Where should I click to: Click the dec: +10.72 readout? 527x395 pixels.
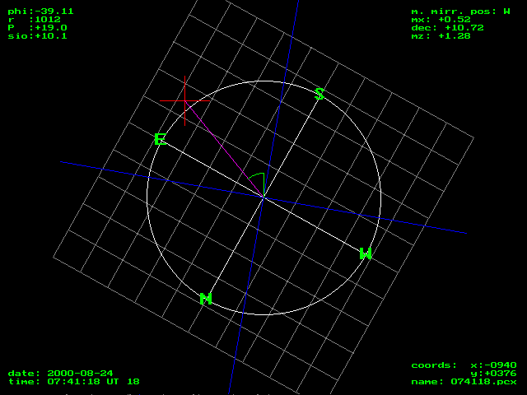coord(448,28)
